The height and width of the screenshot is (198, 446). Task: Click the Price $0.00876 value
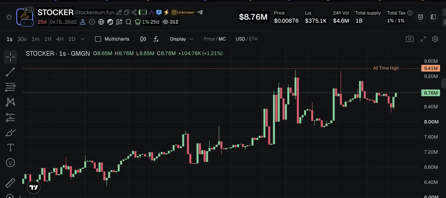pos(286,21)
